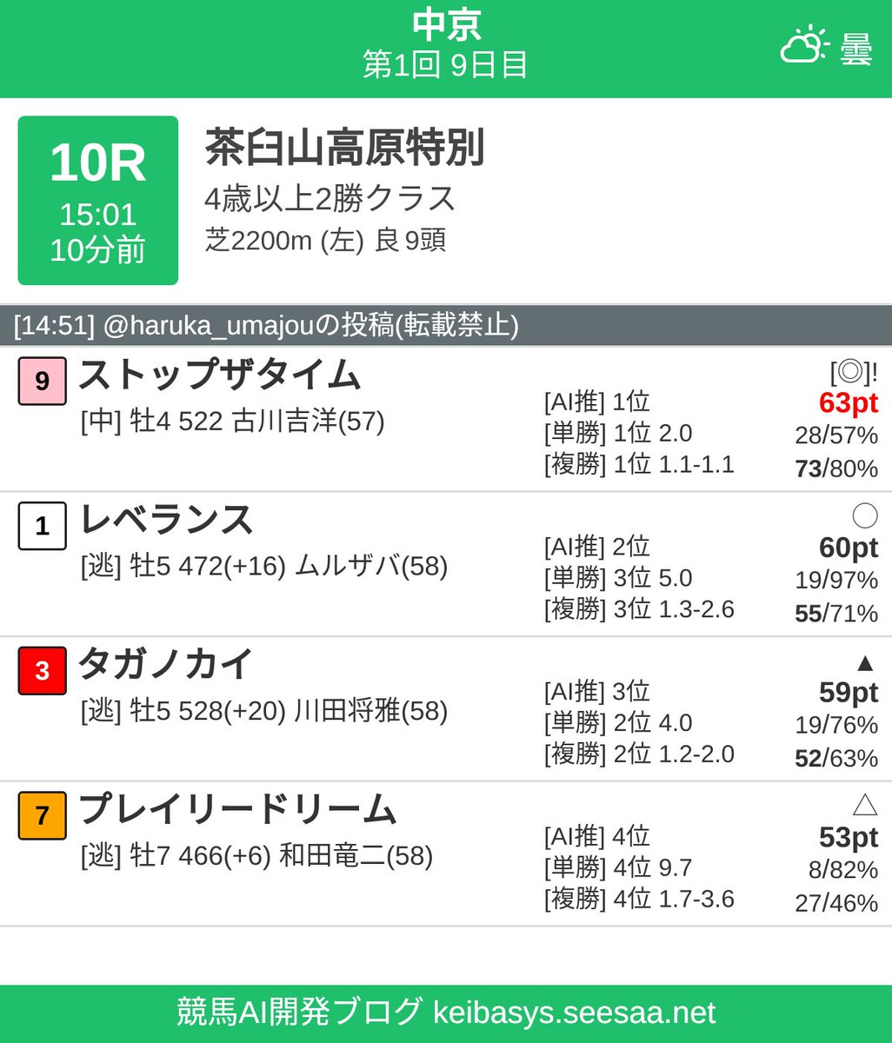
Task: Click the 中京 racecourse header title
Action: pos(446,24)
